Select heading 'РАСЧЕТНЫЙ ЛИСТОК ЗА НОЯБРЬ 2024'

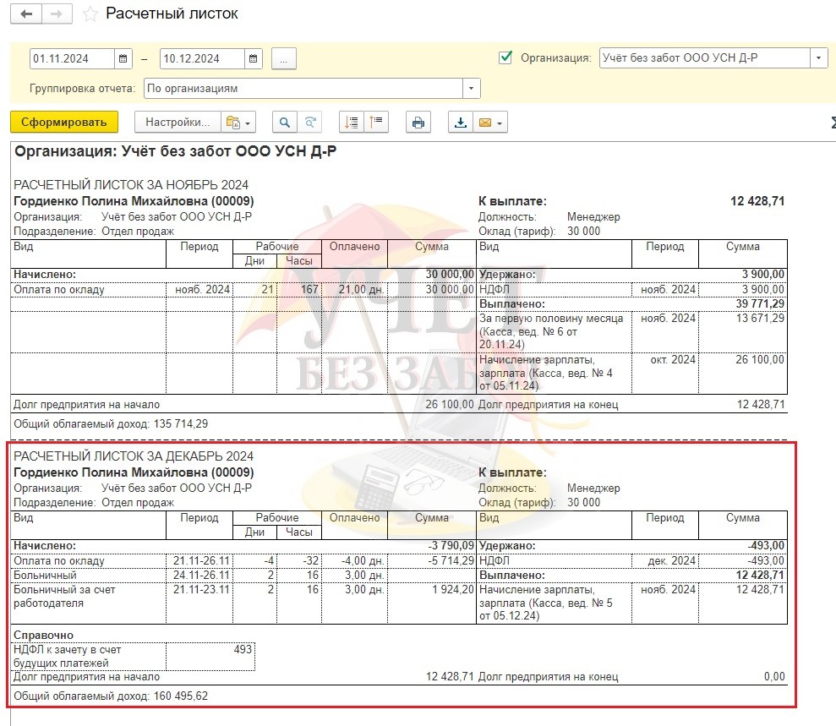(x=131, y=185)
